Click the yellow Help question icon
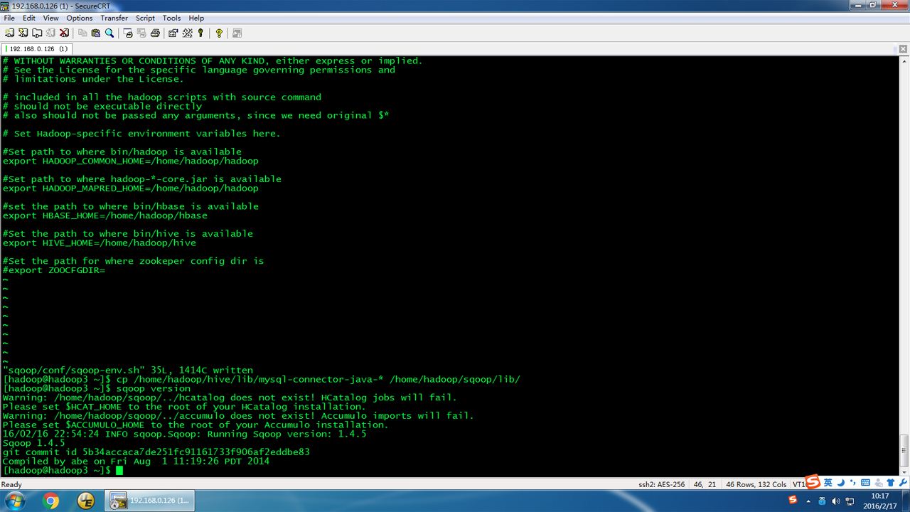 (219, 33)
